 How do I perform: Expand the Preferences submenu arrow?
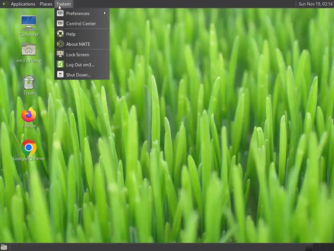point(105,13)
